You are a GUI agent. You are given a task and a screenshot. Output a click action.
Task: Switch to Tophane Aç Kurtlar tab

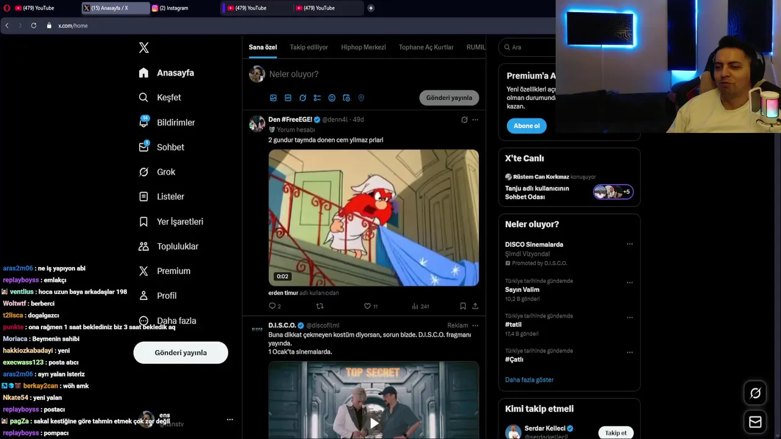click(426, 47)
